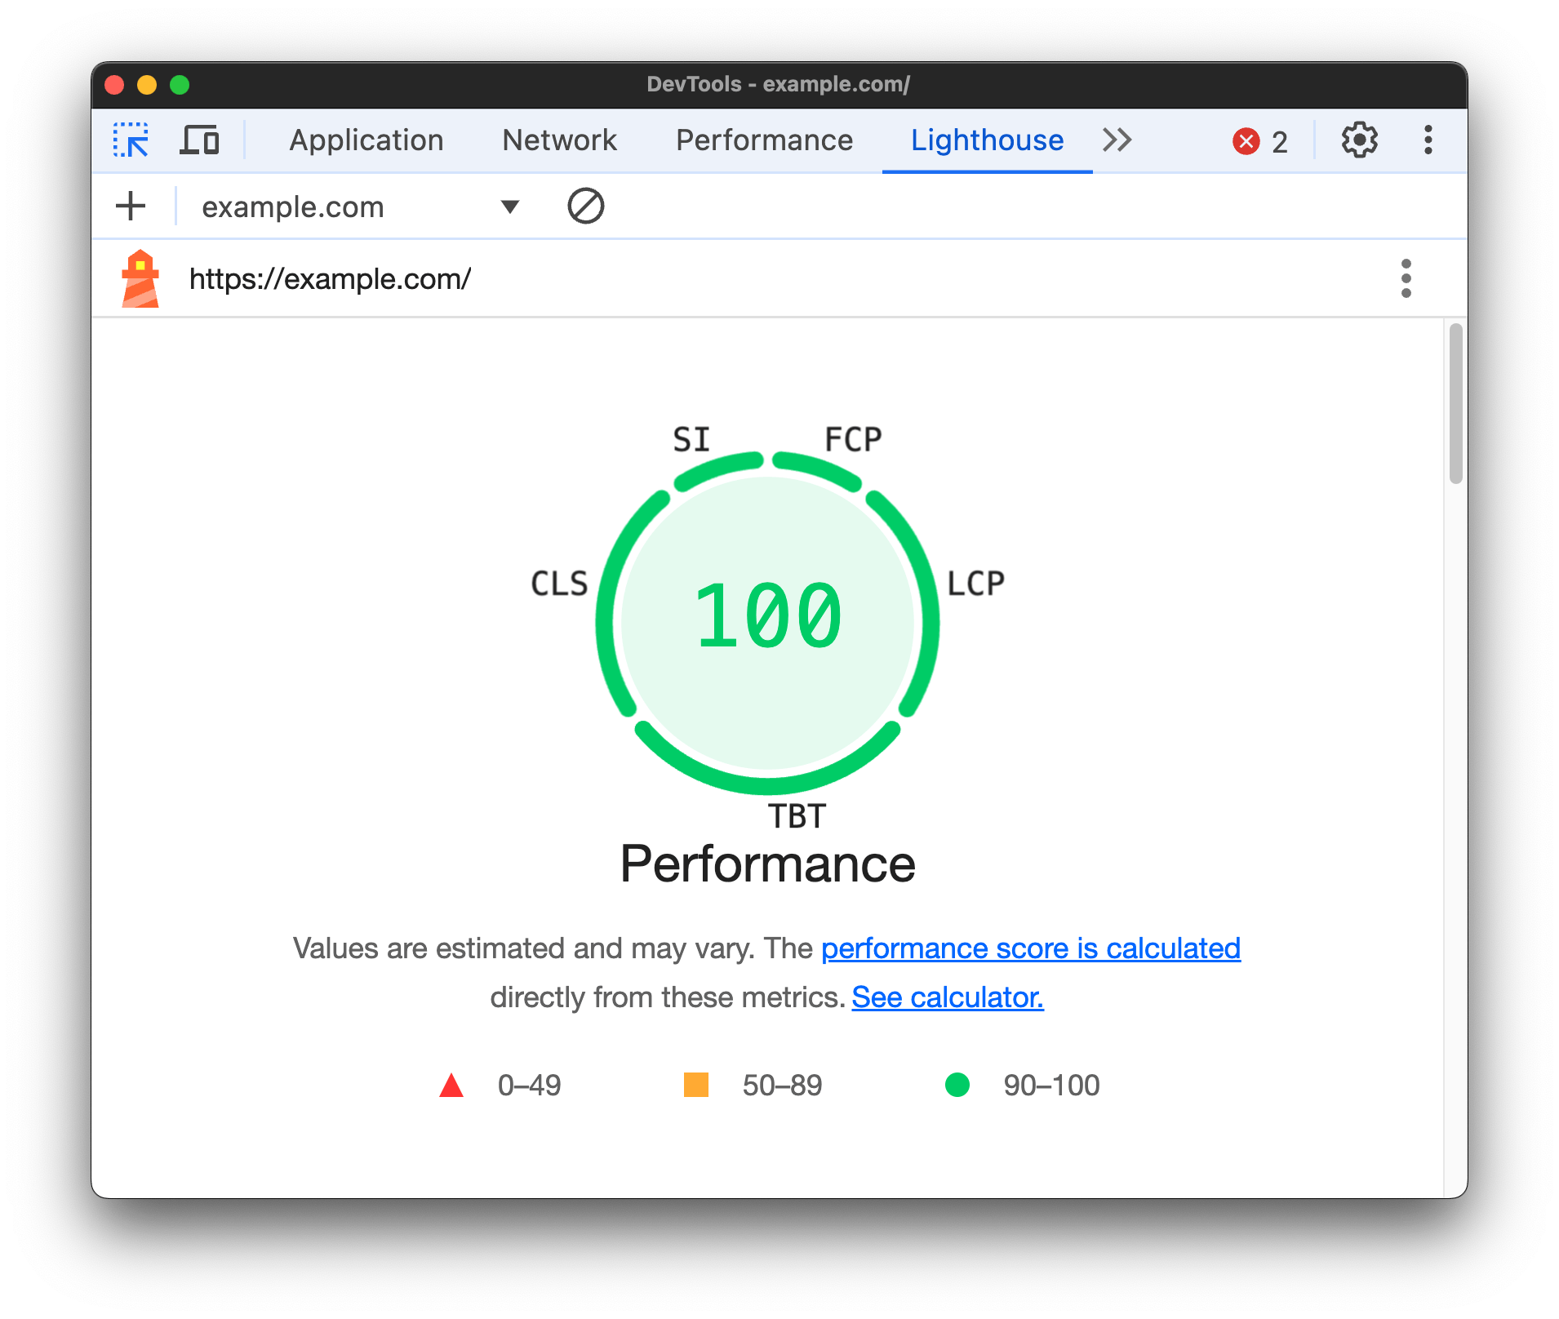The image size is (1559, 1319).
Task: Switch to the Lighthouse tab
Action: point(987,140)
